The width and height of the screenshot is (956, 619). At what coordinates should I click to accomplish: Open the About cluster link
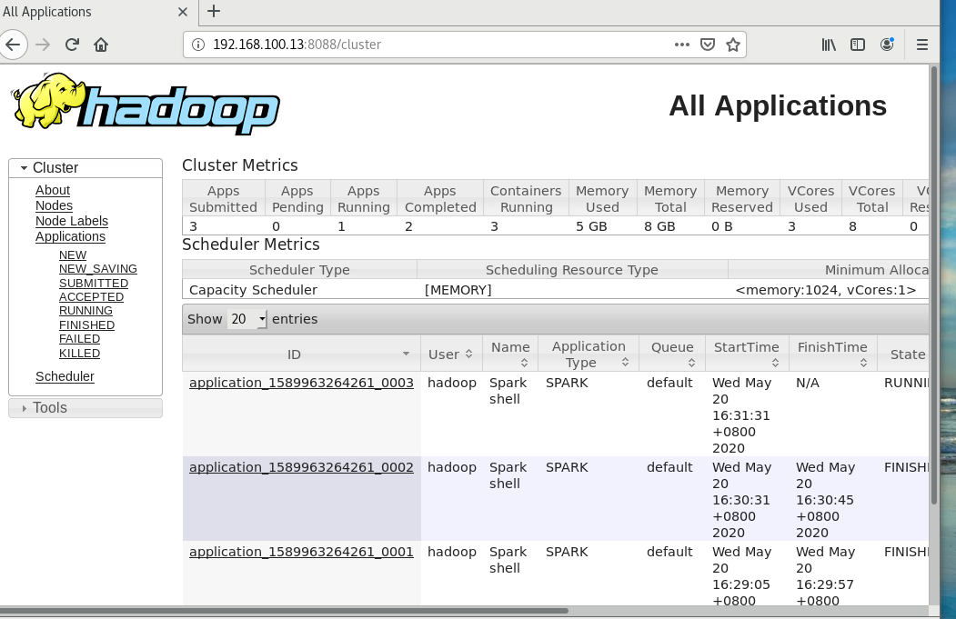(53, 190)
